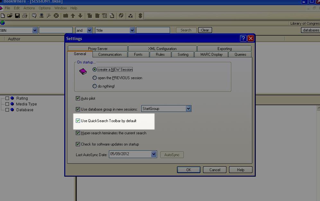The height and width of the screenshot is (201, 320).
Task: Click the up arrow toolbar icon
Action: point(73,16)
